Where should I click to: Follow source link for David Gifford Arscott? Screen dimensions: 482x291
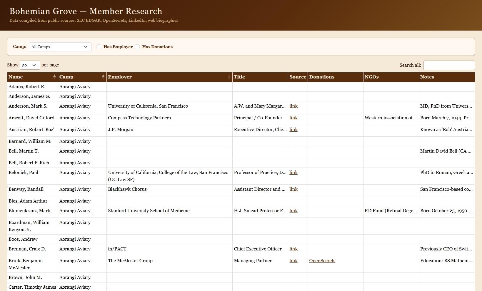[x=293, y=118]
